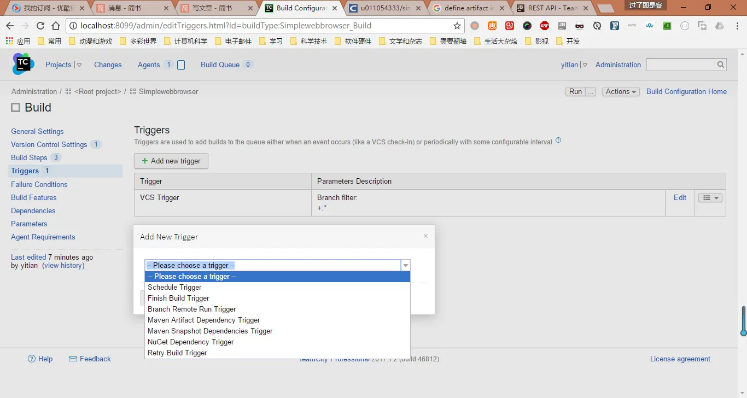Open Build Configuration Home link
Image resolution: width=747 pixels, height=398 pixels.
click(x=686, y=92)
